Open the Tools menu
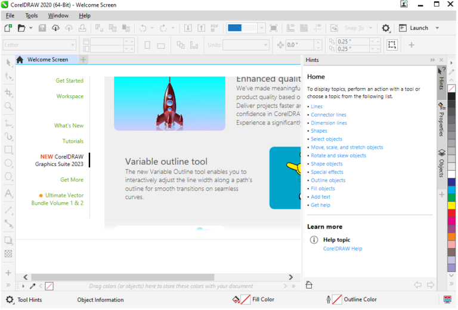Screen dimensions: 458x310 point(32,15)
